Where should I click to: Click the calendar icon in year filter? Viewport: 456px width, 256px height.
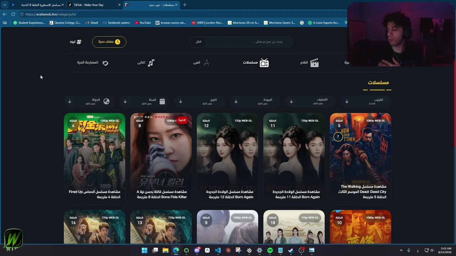click(162, 101)
